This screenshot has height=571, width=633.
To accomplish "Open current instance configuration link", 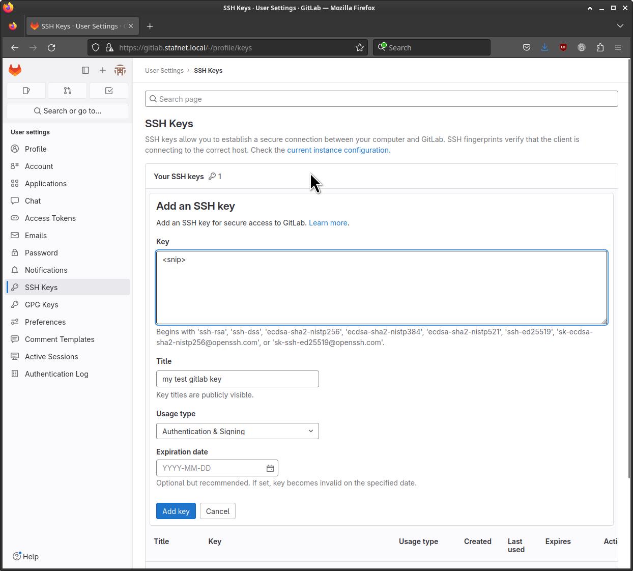I will pos(338,150).
